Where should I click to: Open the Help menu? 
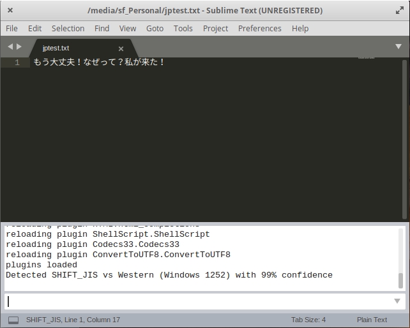[300, 28]
